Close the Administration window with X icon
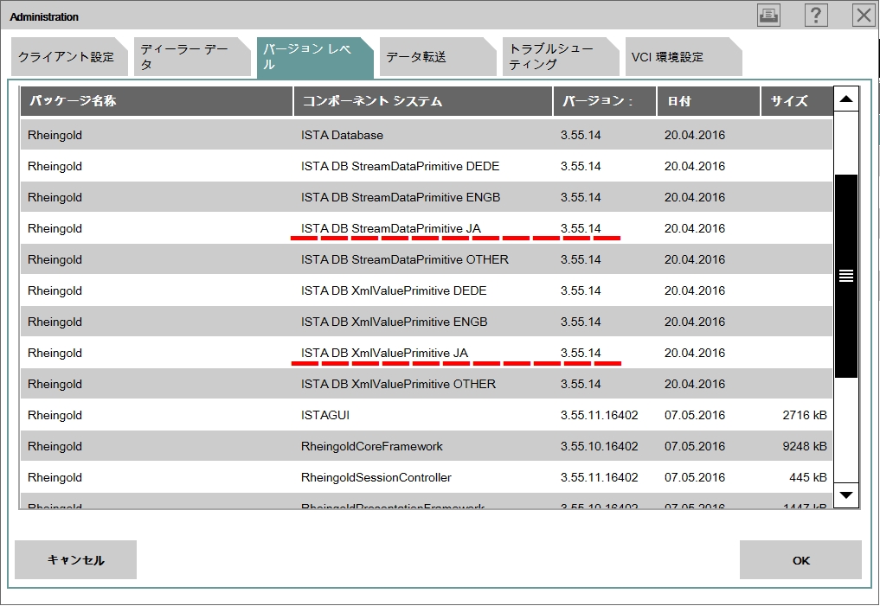 pos(864,16)
